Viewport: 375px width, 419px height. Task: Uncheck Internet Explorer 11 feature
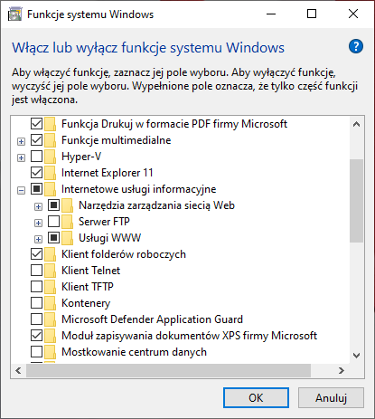[36, 173]
